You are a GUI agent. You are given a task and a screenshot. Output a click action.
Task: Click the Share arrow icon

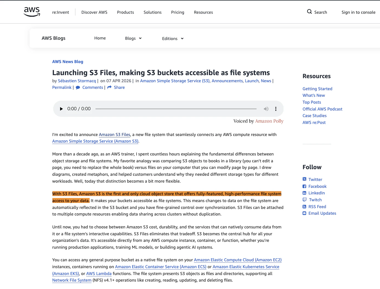tap(109, 87)
